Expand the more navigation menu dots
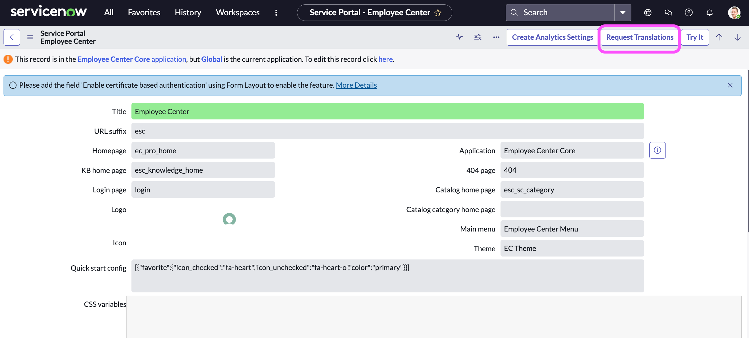 (276, 12)
